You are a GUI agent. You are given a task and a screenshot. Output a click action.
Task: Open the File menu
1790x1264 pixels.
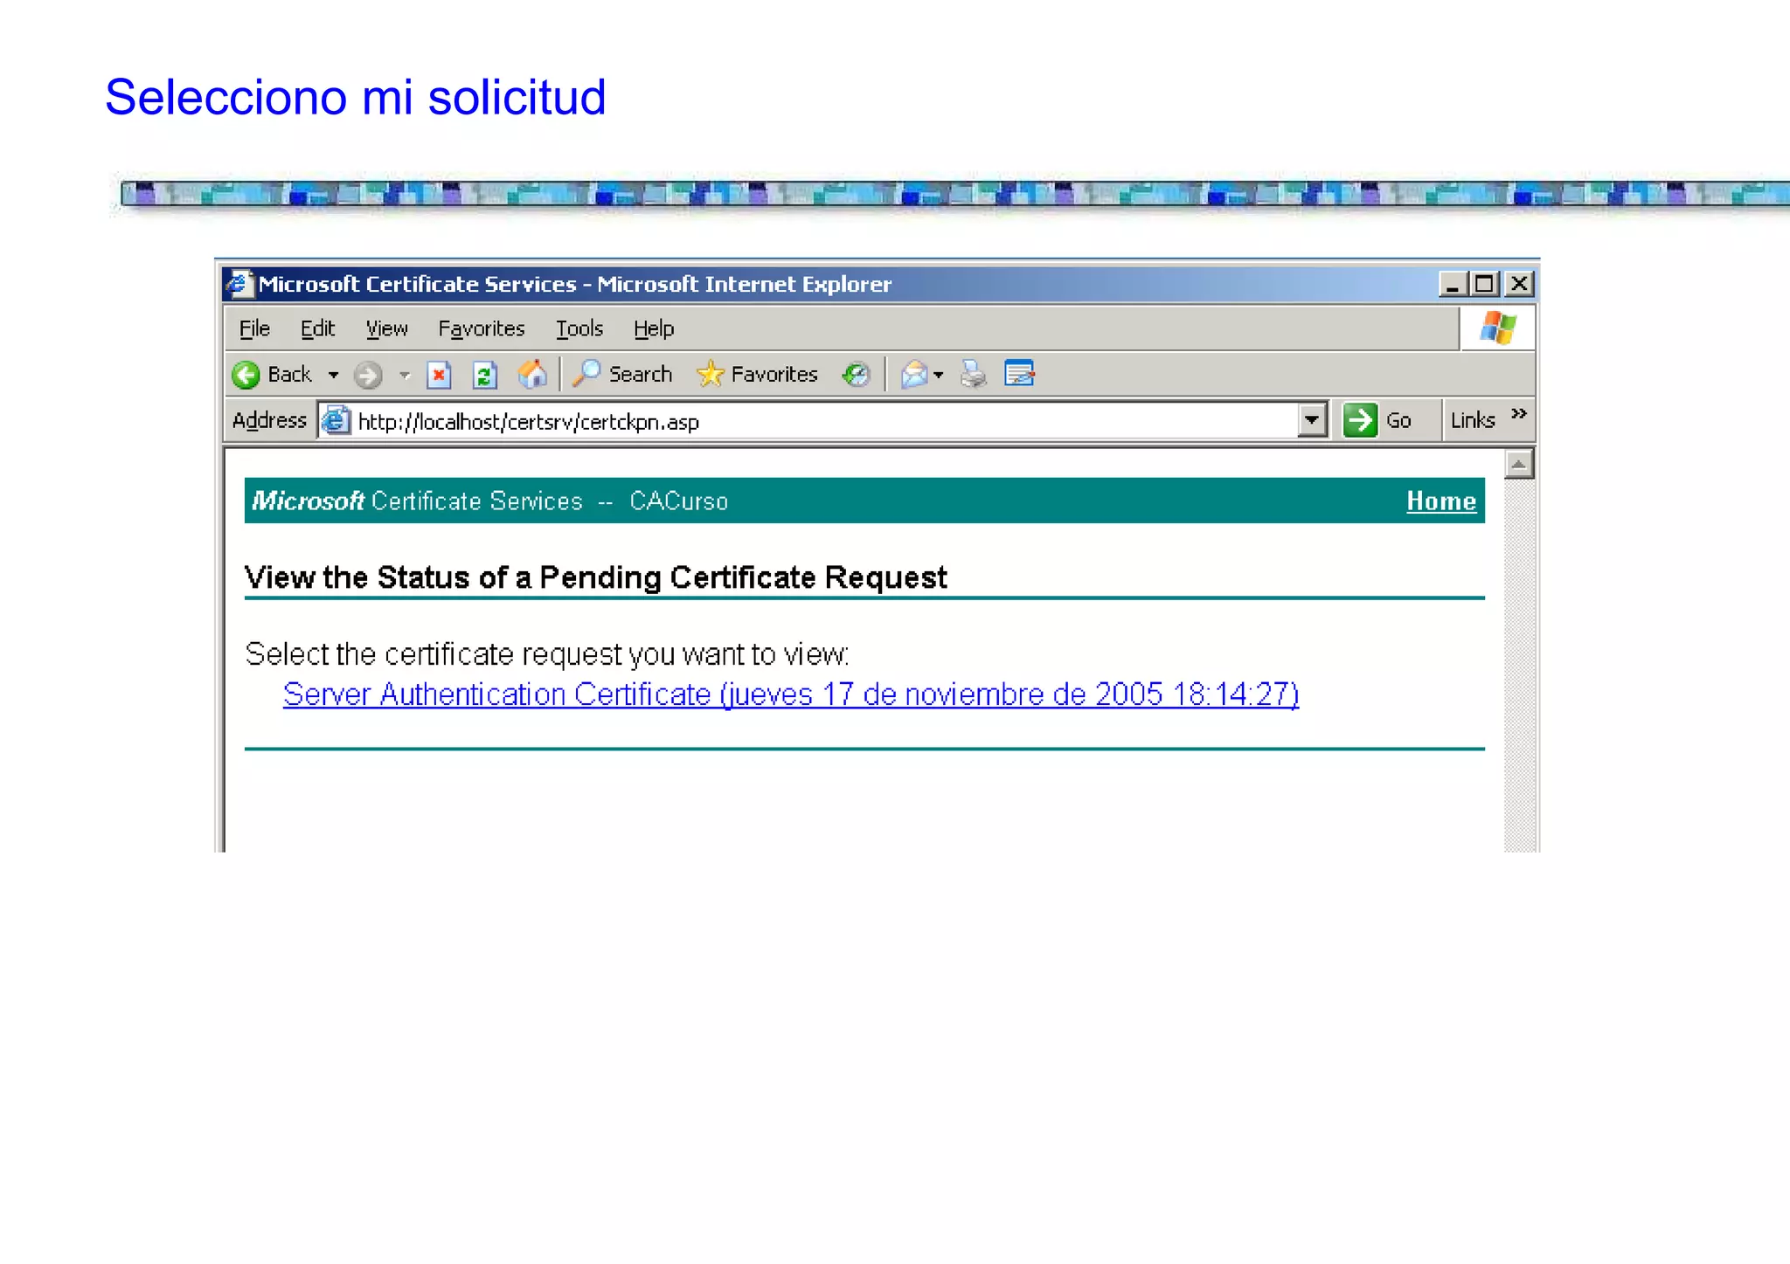pos(254,328)
